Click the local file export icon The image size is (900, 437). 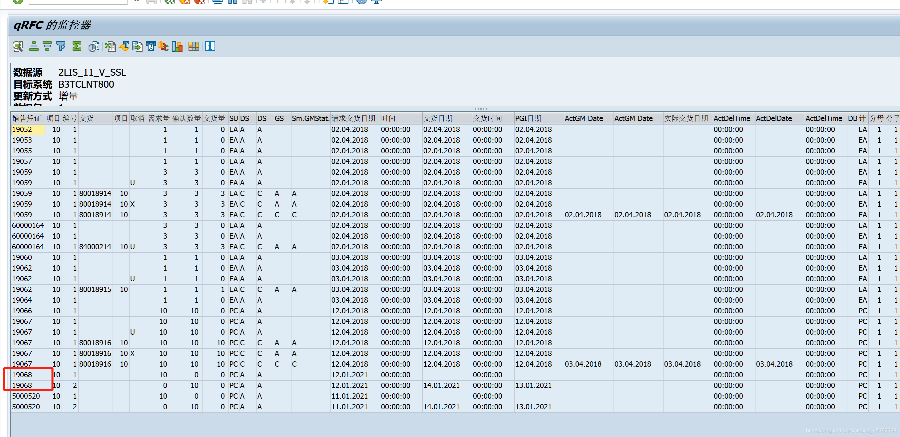click(137, 46)
